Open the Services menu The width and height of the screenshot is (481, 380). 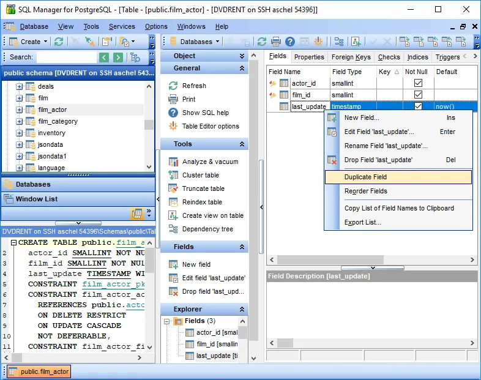[x=122, y=27]
